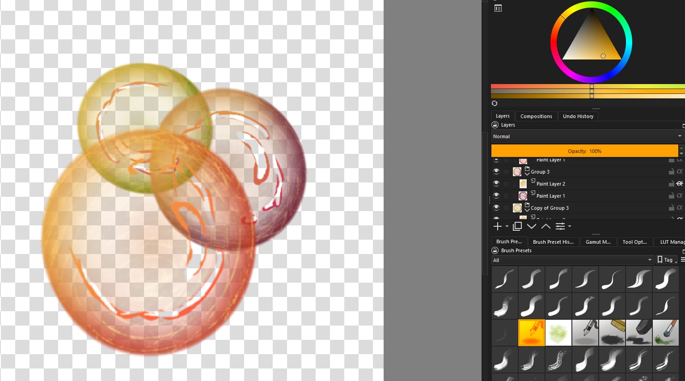Viewport: 685px width, 381px height.
Task: Click the red-to-yellow hue slider bar
Action: coord(588,86)
